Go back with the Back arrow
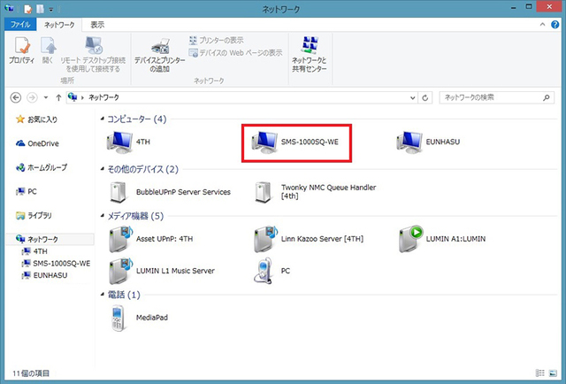This screenshot has height=384, width=566. click(x=16, y=97)
